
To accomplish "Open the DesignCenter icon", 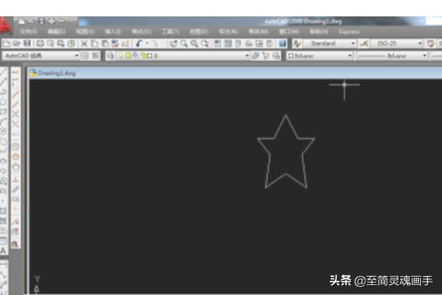I will [228, 43].
